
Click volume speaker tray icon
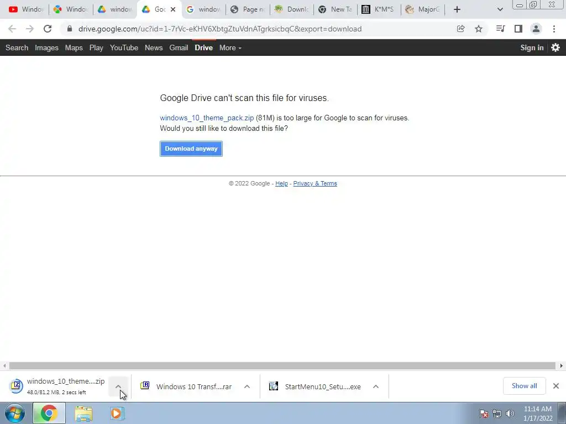click(x=510, y=414)
